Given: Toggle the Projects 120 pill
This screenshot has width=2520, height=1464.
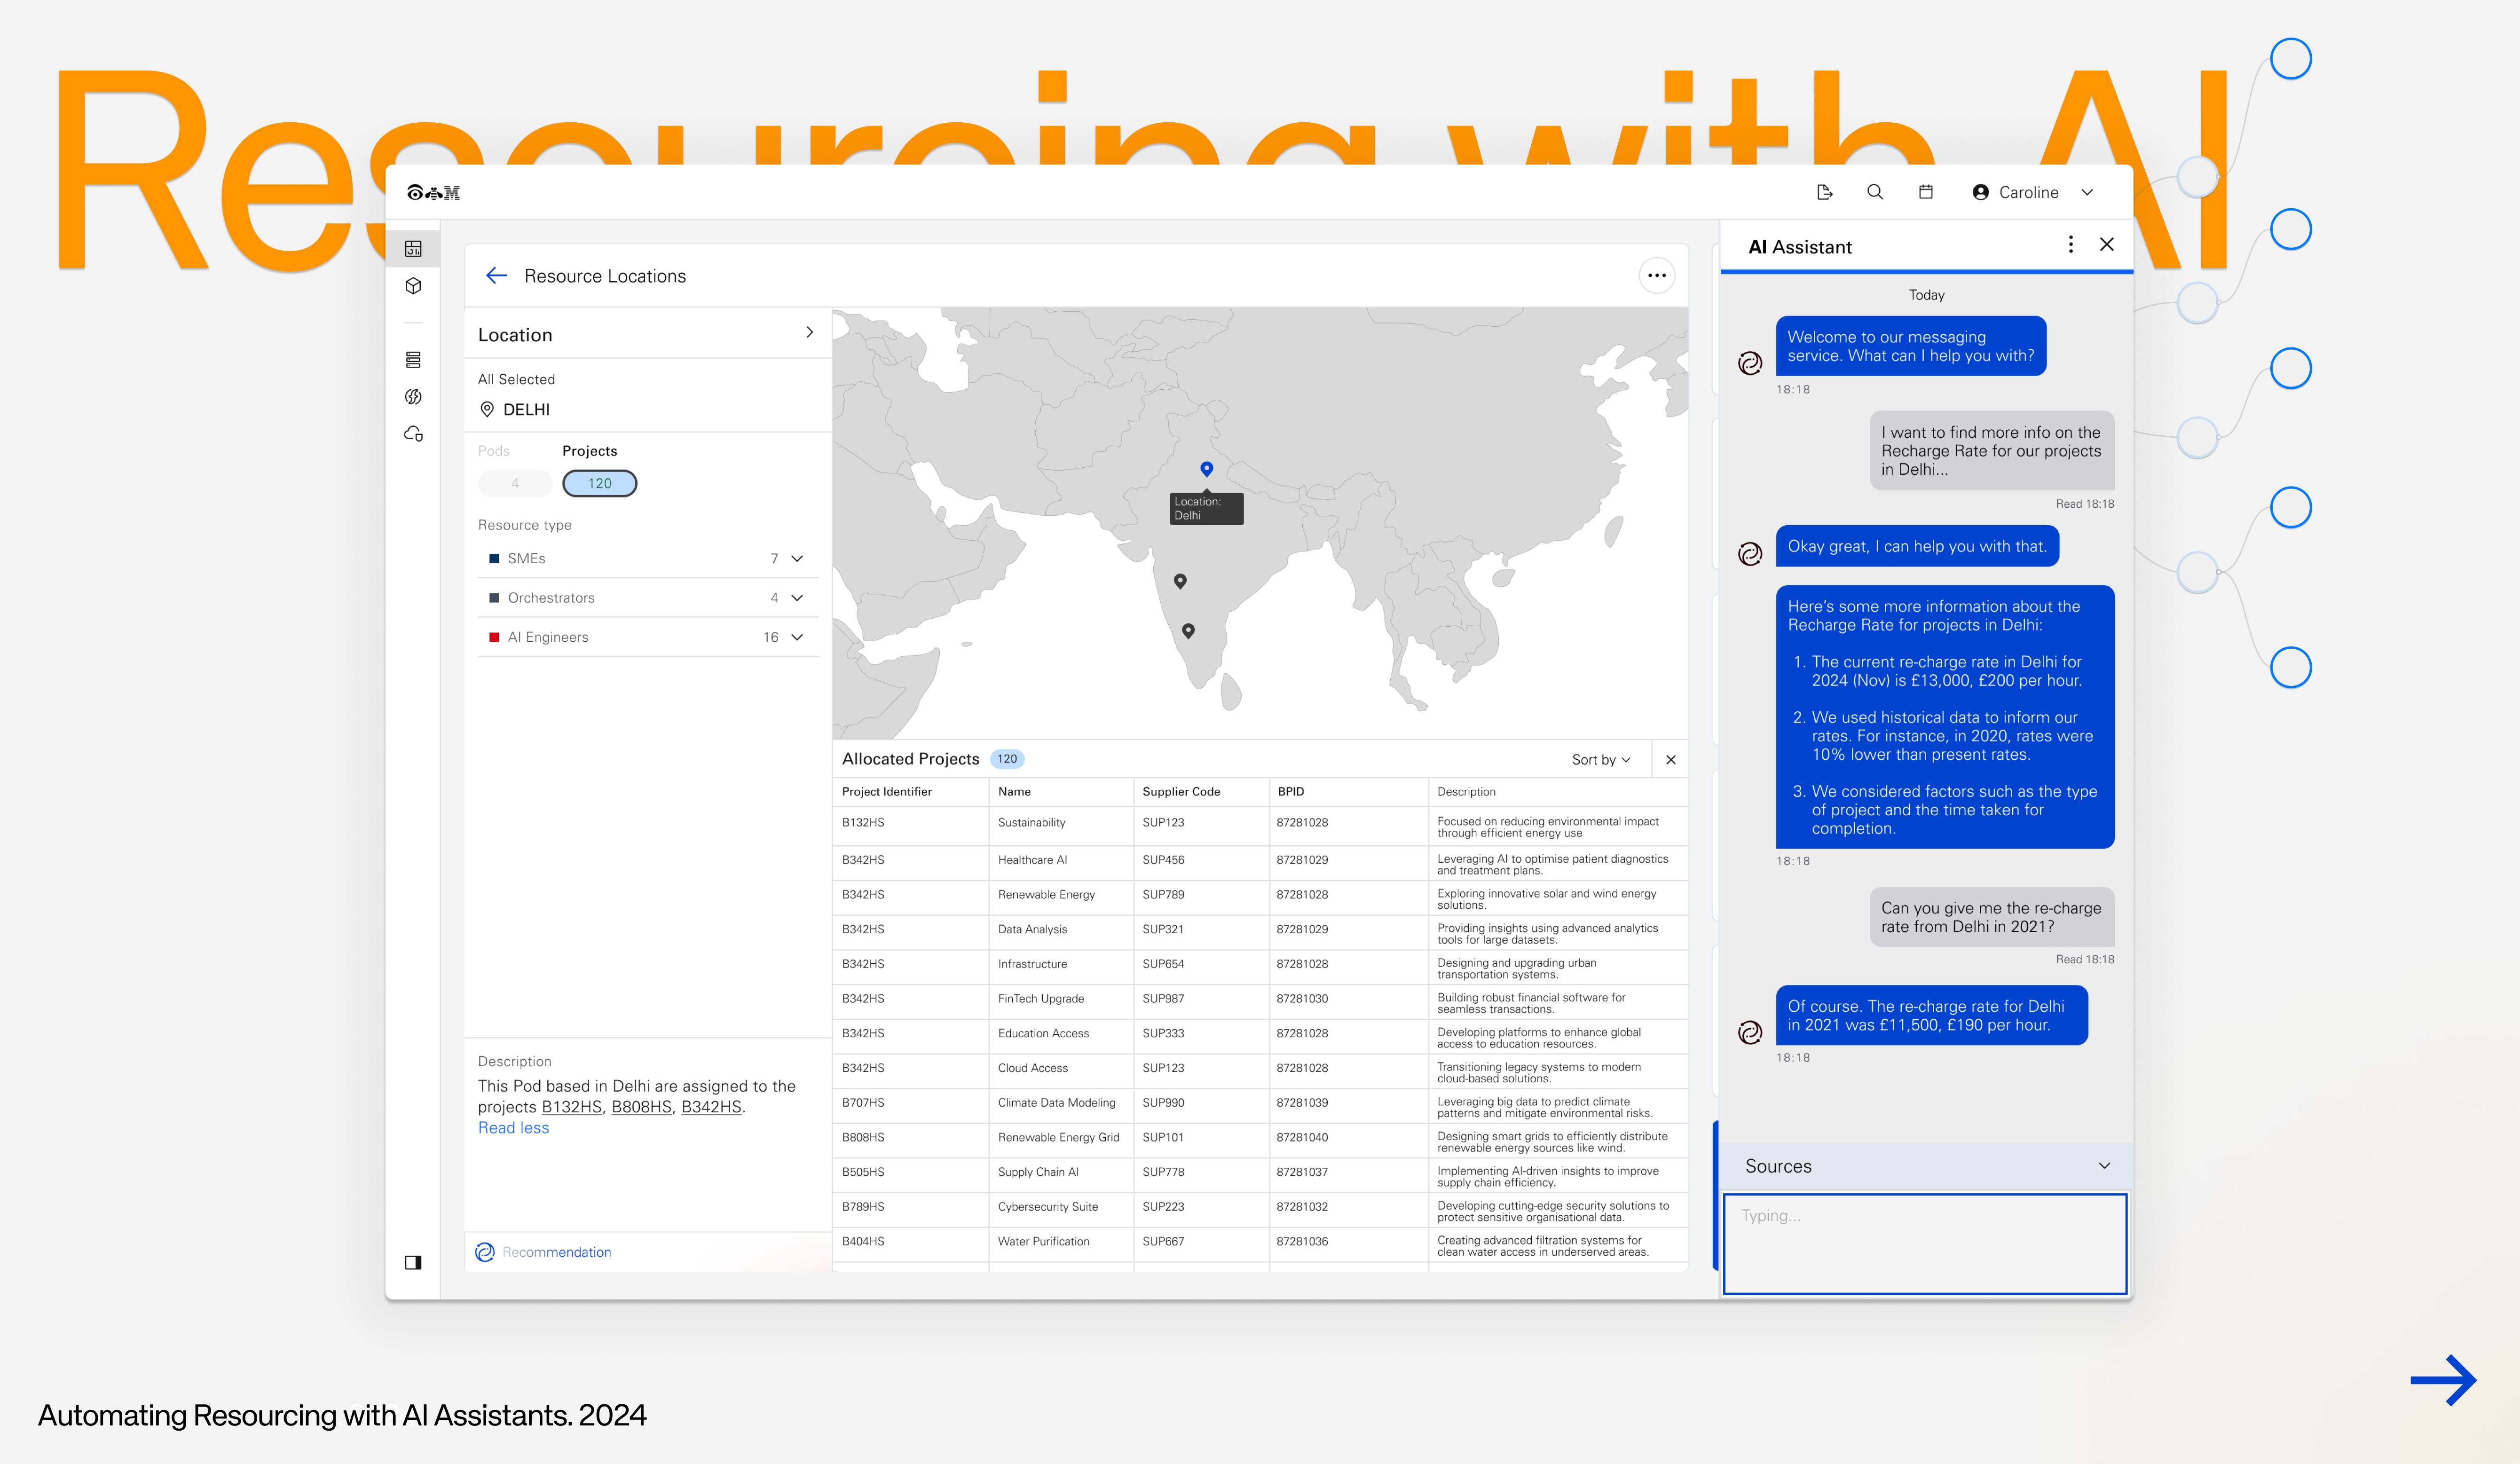Looking at the screenshot, I should click(x=599, y=483).
